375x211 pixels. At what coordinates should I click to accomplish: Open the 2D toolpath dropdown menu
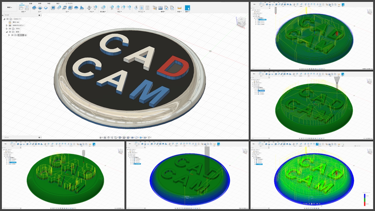pyautogui.click(x=40, y=12)
